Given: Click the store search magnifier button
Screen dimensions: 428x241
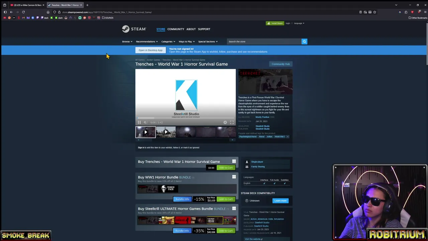Looking at the screenshot, I should tap(304, 42).
